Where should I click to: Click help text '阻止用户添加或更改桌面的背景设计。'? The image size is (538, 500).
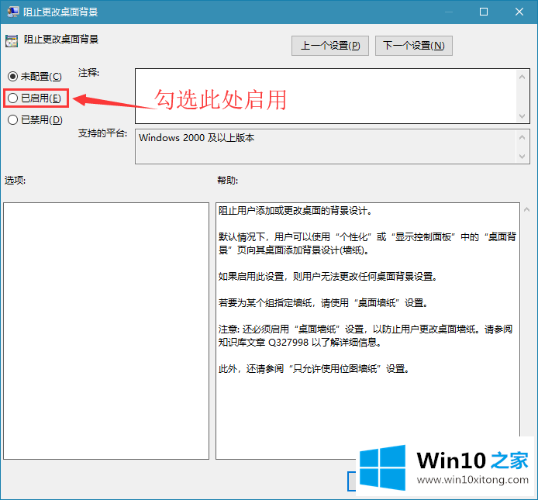(x=296, y=210)
